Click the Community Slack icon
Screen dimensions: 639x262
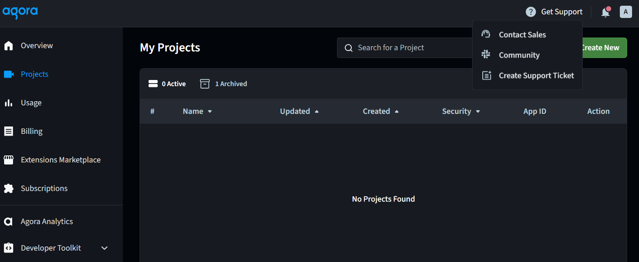(x=486, y=54)
